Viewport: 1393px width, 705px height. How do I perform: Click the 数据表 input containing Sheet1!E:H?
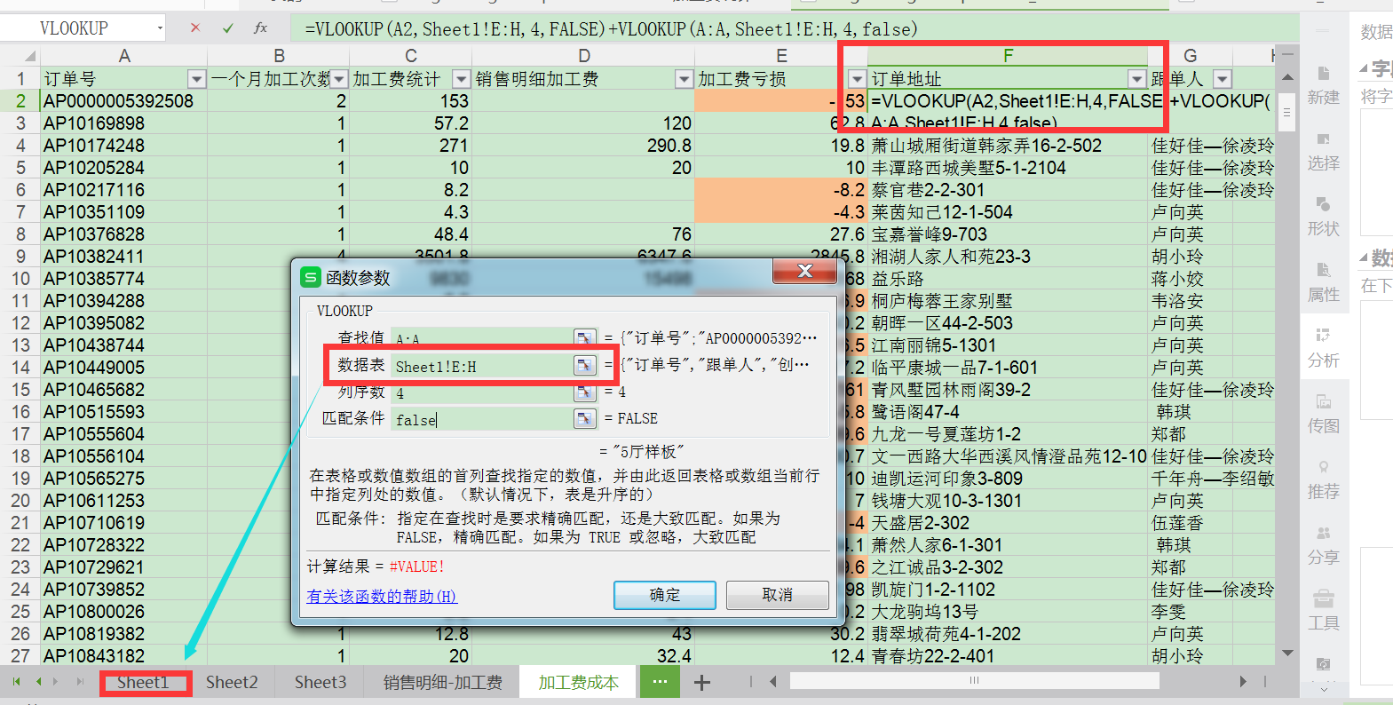point(482,366)
